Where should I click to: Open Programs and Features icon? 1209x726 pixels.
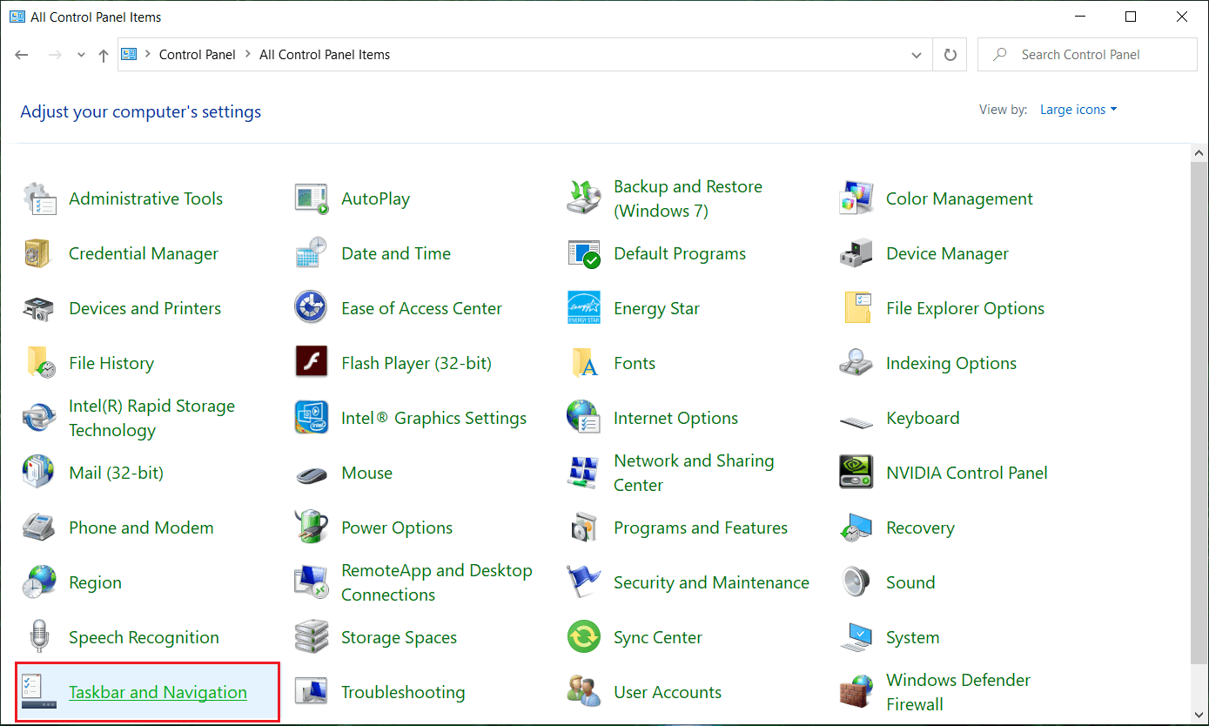click(584, 528)
